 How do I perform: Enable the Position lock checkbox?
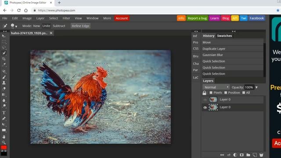coord(226,93)
